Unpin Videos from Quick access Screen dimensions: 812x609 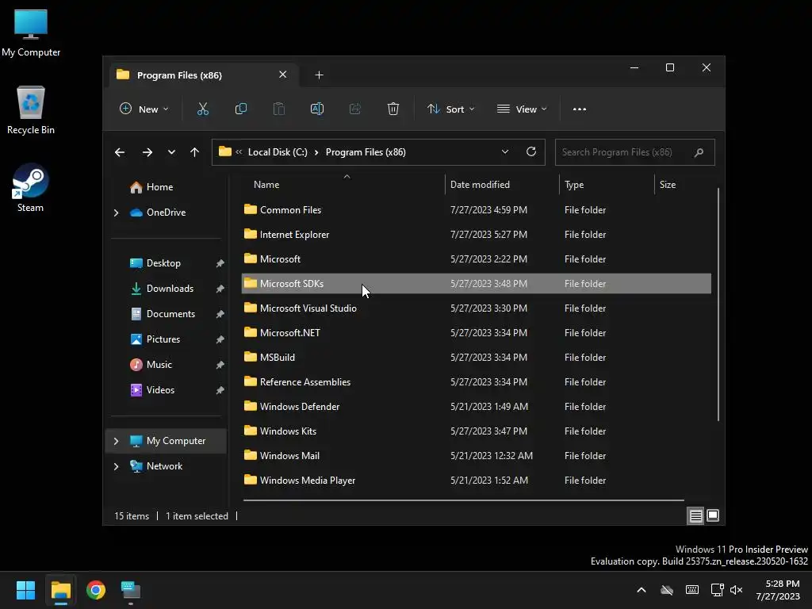(220, 390)
